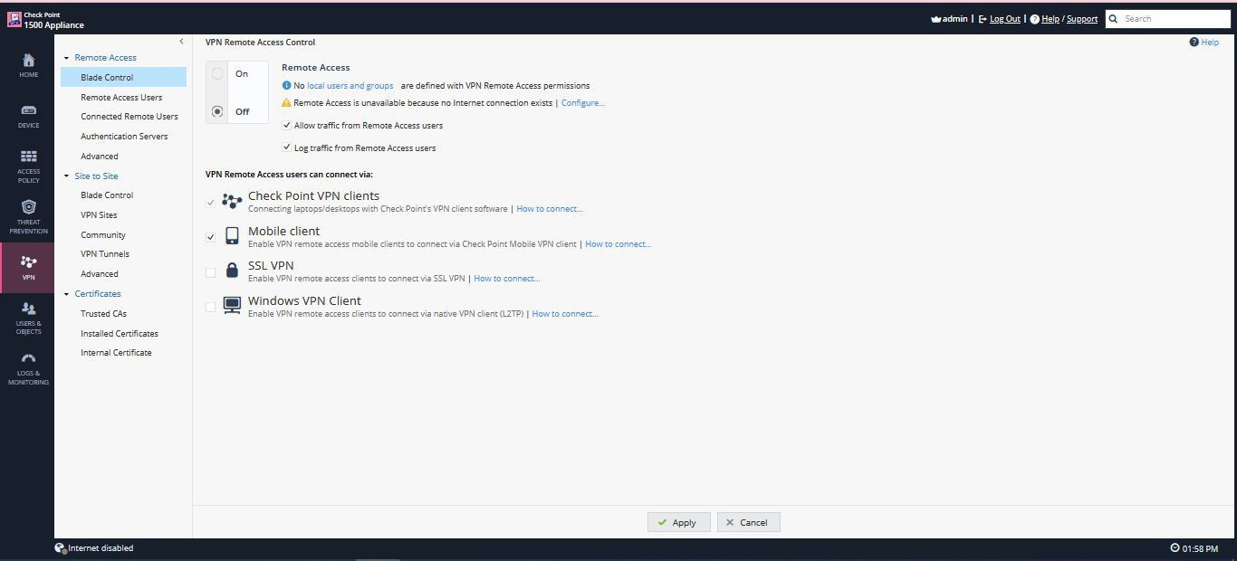Collapse the Site to Site tree section
This screenshot has width=1237, height=561.
pyautogui.click(x=66, y=176)
